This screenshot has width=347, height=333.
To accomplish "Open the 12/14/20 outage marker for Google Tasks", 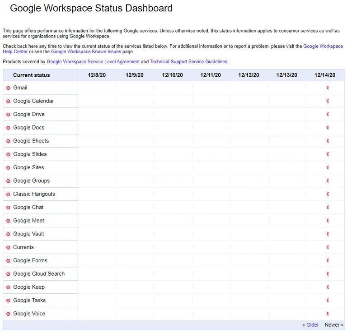I will pos(328,301).
